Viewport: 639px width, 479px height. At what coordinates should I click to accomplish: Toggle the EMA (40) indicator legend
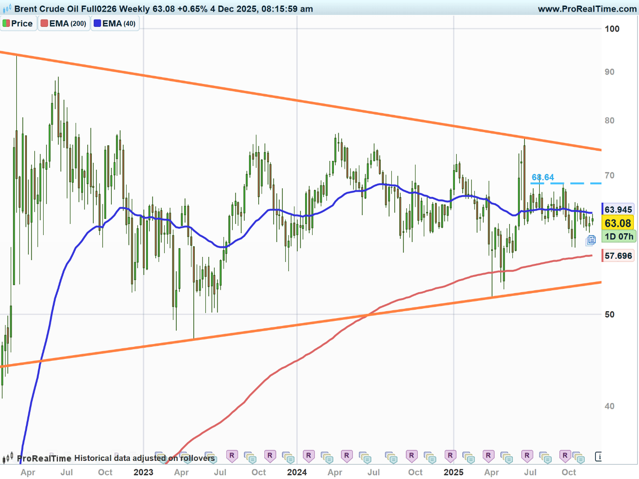click(115, 23)
